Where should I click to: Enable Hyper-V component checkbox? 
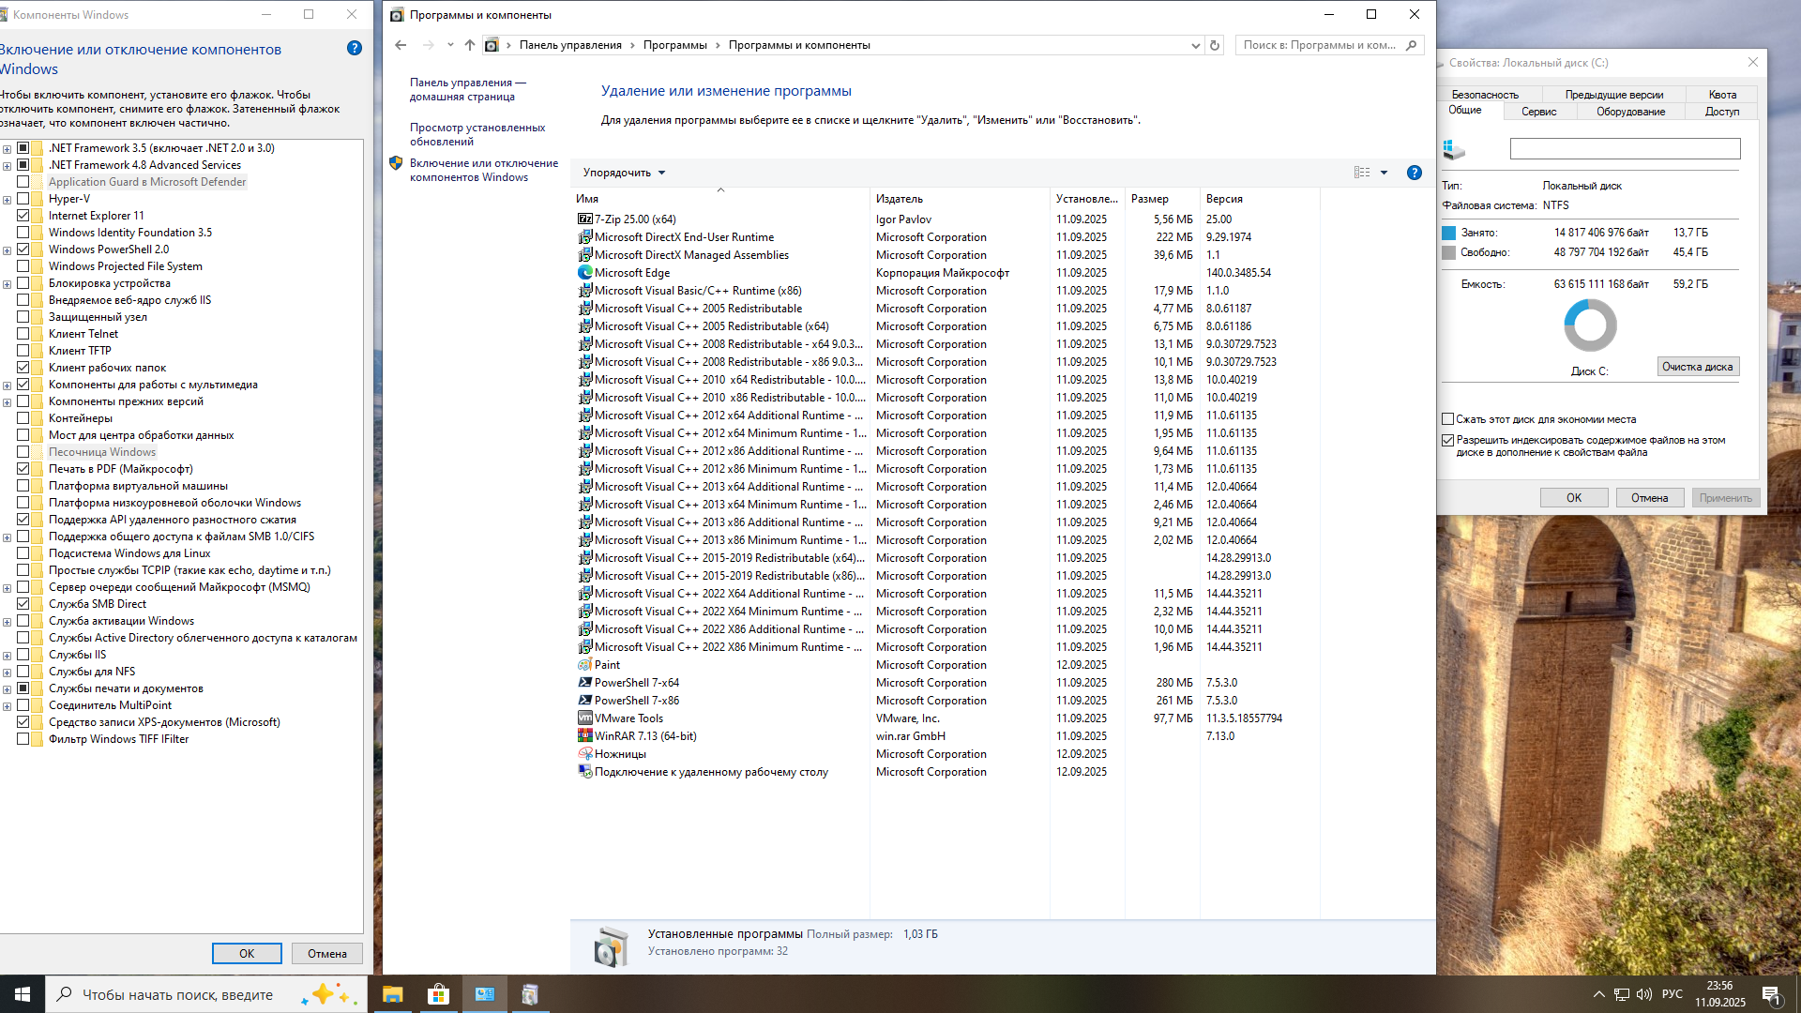(23, 199)
